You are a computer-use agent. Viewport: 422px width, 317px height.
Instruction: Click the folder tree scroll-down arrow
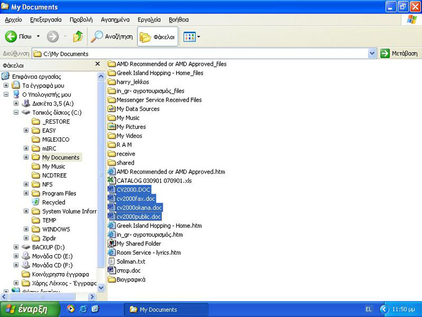[101, 288]
